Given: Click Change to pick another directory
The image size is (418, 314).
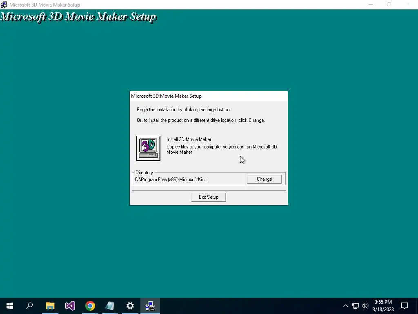Looking at the screenshot, I should [264, 179].
